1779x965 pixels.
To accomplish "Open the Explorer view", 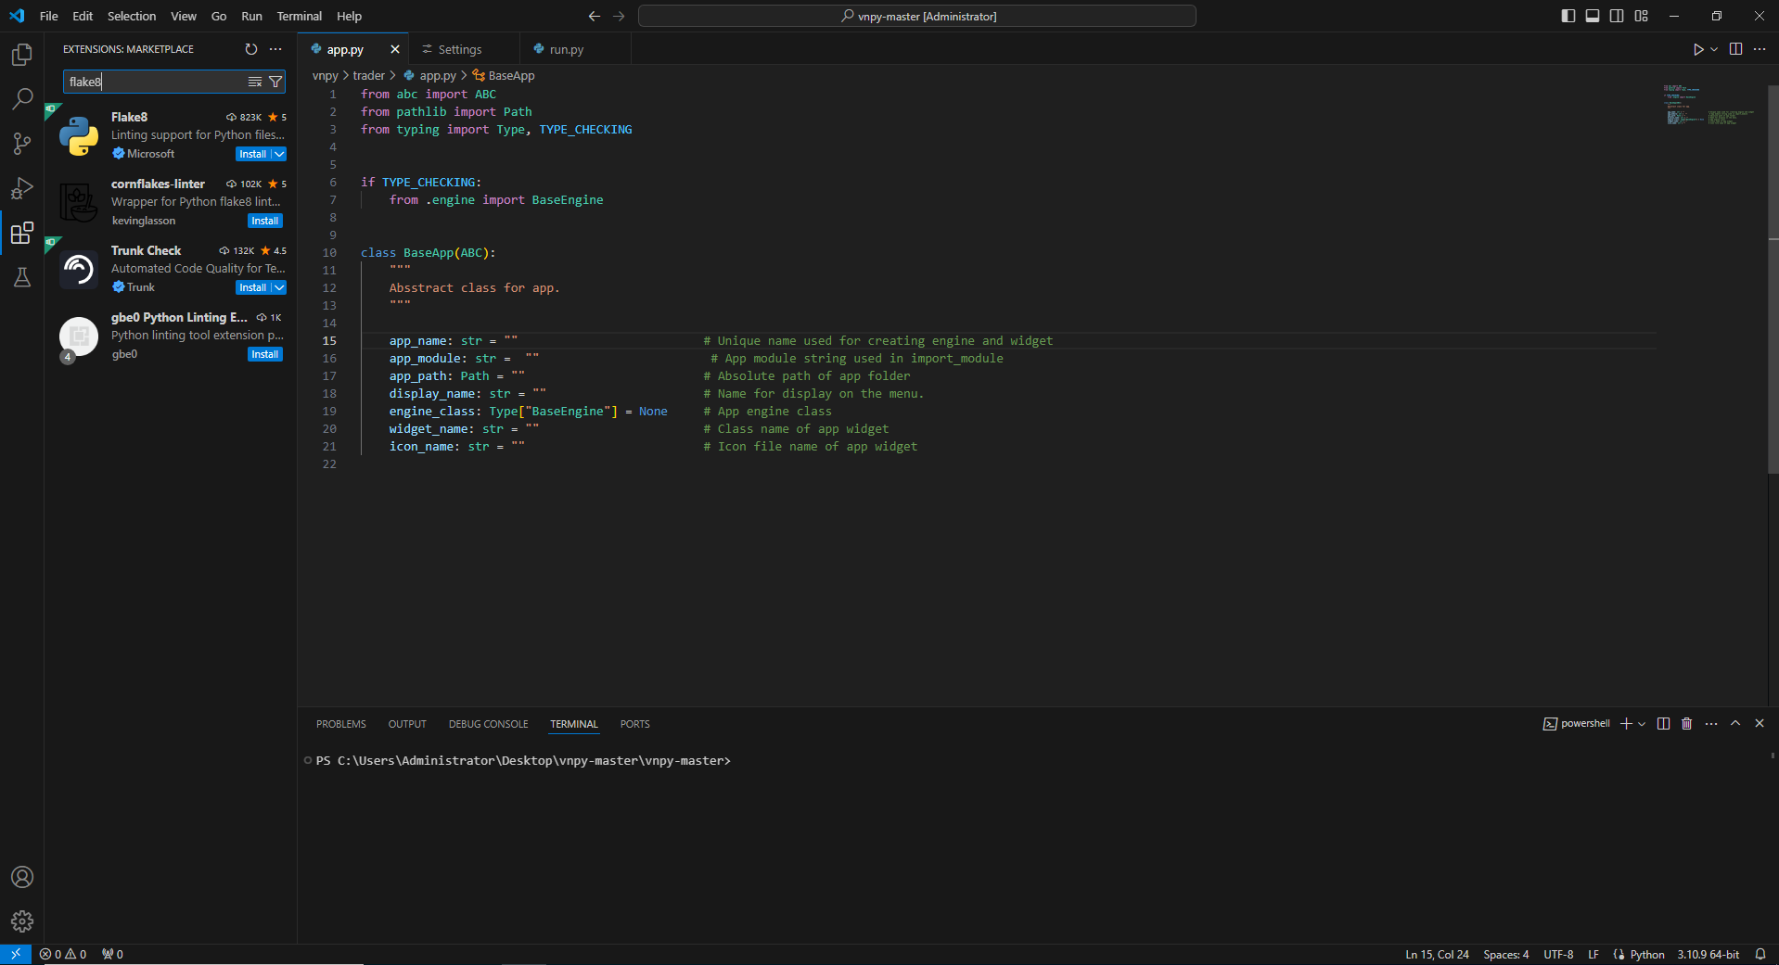I will tap(22, 55).
